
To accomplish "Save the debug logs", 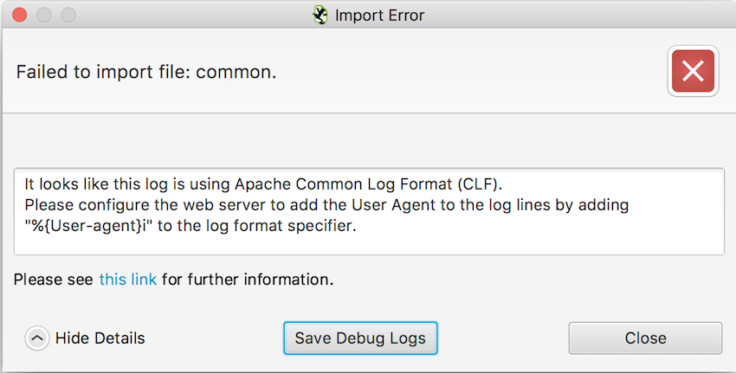I will (x=360, y=338).
